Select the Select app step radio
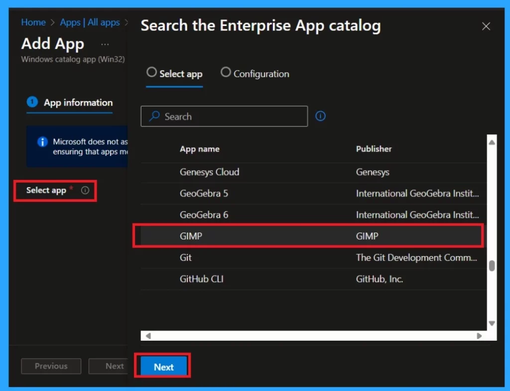The height and width of the screenshot is (391, 510). 151,72
